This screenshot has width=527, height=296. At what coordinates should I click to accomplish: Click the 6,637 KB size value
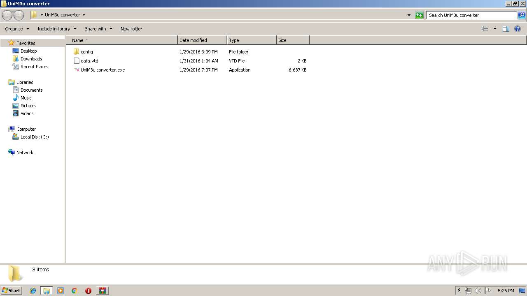coord(298,70)
